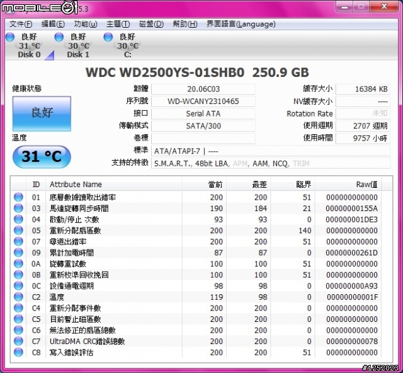The image size is (403, 373).
Task: Click raw value 000000001DE3
Action: (x=351, y=219)
